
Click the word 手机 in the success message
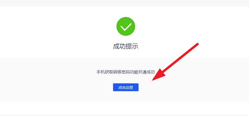point(101,72)
